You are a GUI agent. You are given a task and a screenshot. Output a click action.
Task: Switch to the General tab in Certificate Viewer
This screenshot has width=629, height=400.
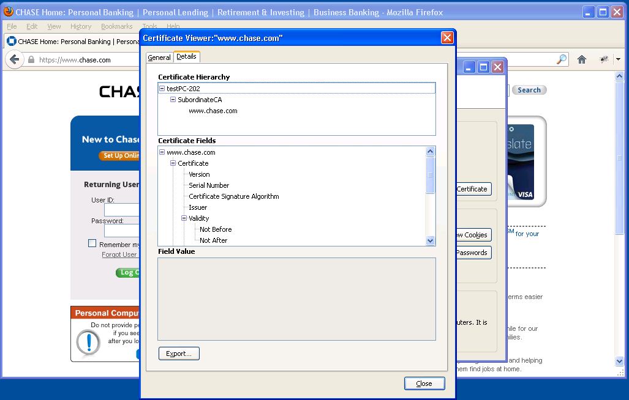click(159, 57)
